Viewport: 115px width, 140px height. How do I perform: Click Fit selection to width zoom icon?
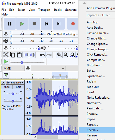coord(72,55)
